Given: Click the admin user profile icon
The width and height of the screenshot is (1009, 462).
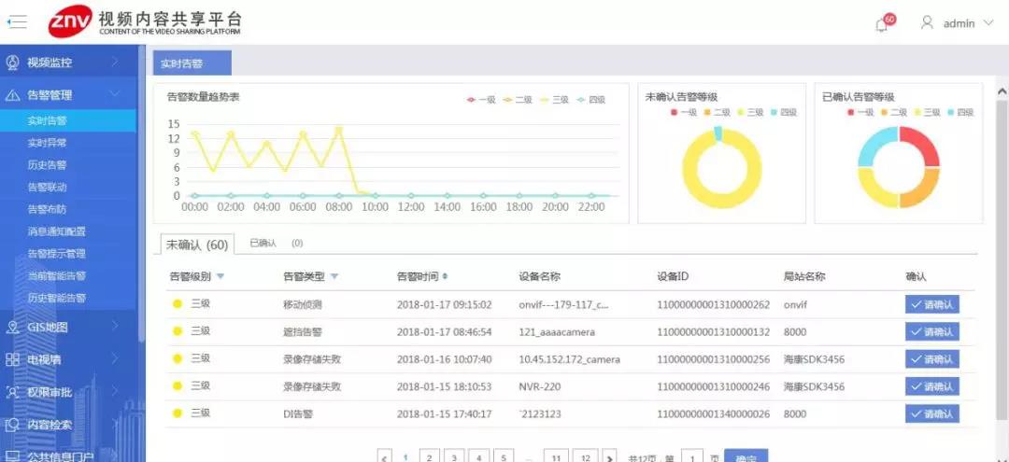Looking at the screenshot, I should pyautogui.click(x=927, y=22).
